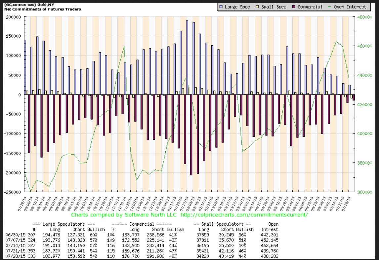Select the 06/30/15 row in data table
The height and width of the screenshot is (260, 379).
[x=13, y=234]
